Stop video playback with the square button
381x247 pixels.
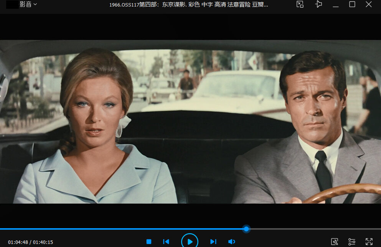pyautogui.click(x=149, y=242)
